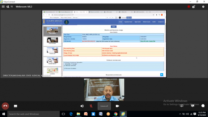
Task: Open Word from taskbar
Action: point(101,114)
